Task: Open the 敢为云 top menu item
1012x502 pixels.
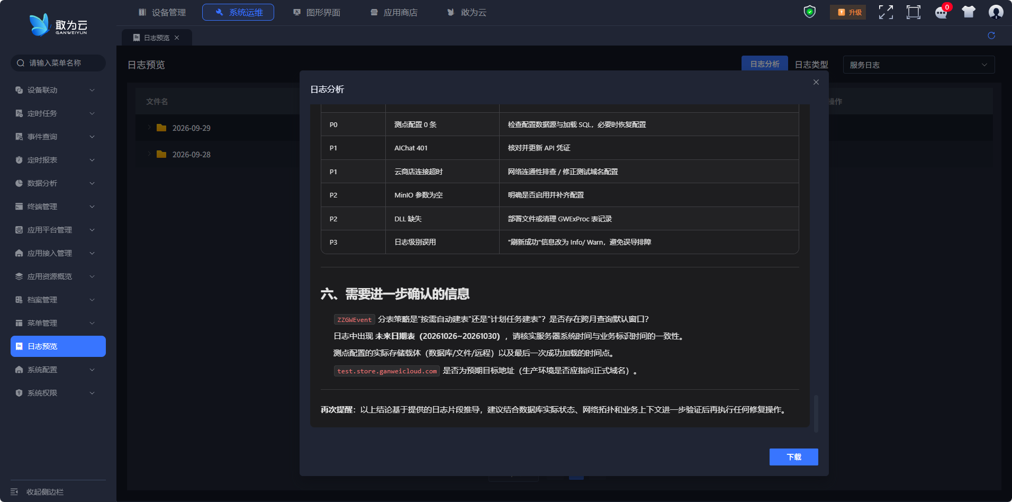Action: 466,12
